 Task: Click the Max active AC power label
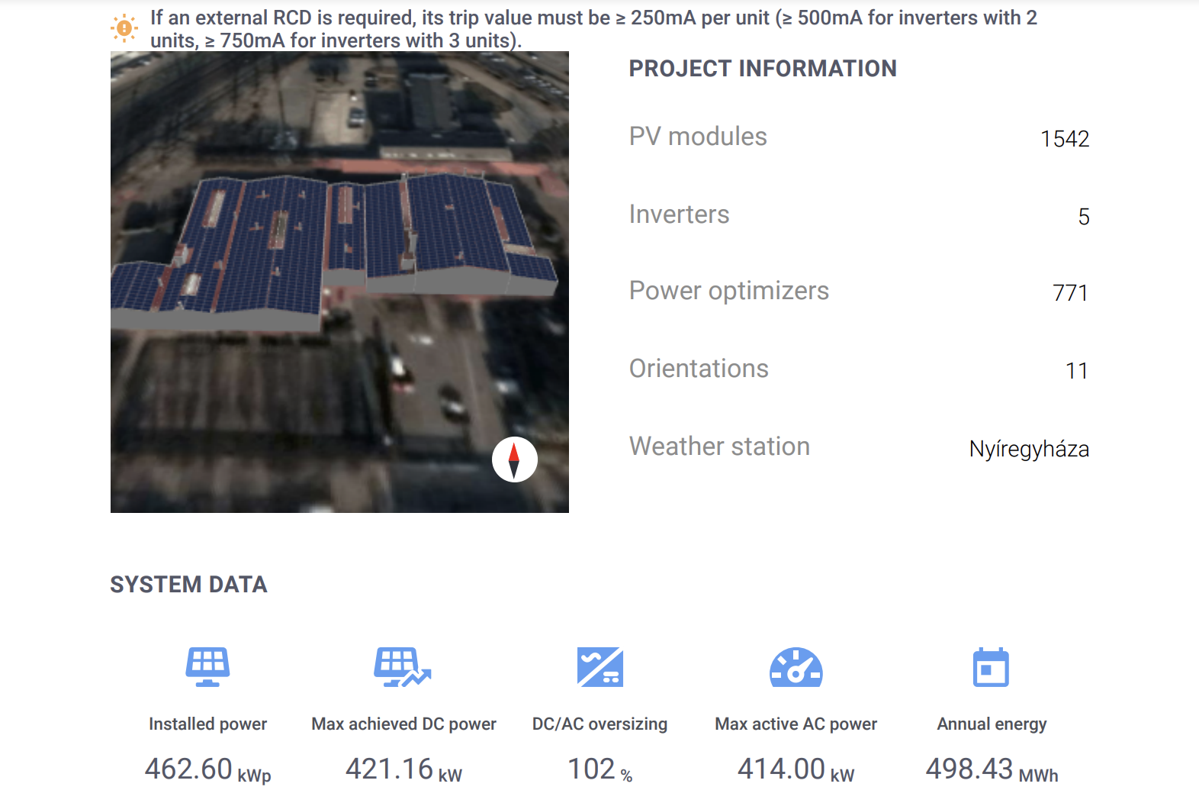(796, 724)
